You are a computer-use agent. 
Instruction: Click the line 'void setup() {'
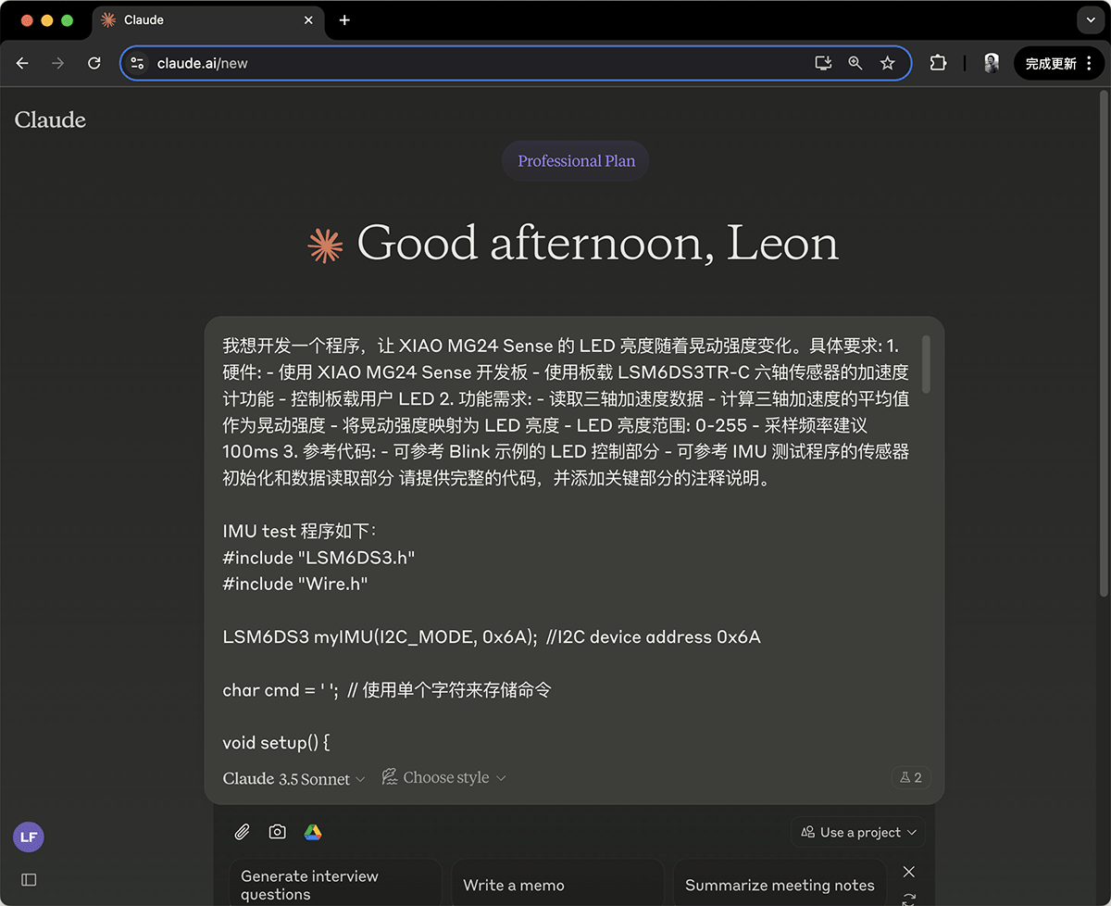[x=277, y=743]
